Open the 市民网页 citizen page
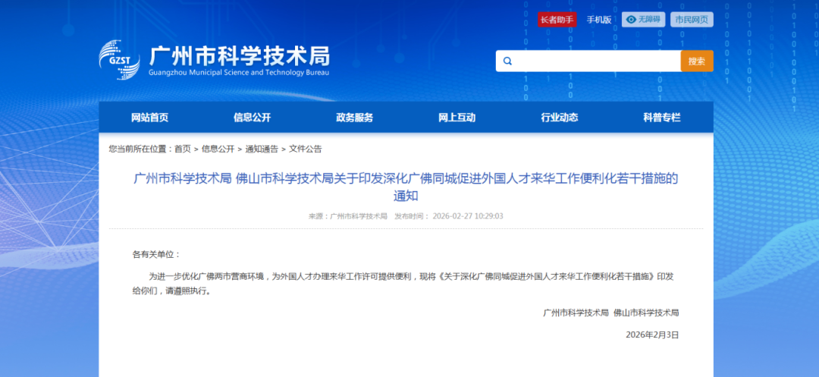Viewport: 819px width, 377px height. pyautogui.click(x=692, y=20)
